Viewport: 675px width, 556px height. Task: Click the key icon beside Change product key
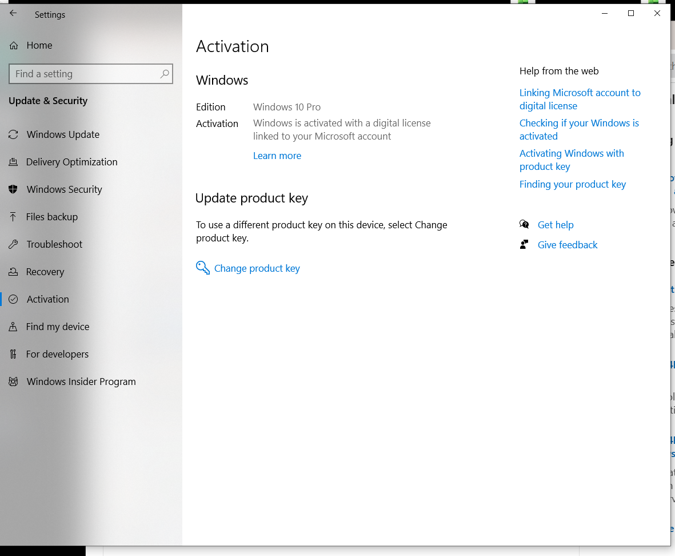click(203, 268)
